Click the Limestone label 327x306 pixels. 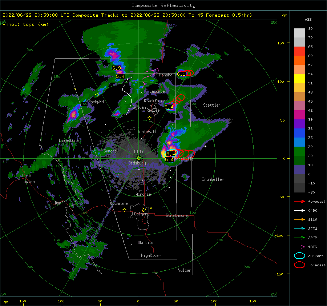tap(69, 140)
